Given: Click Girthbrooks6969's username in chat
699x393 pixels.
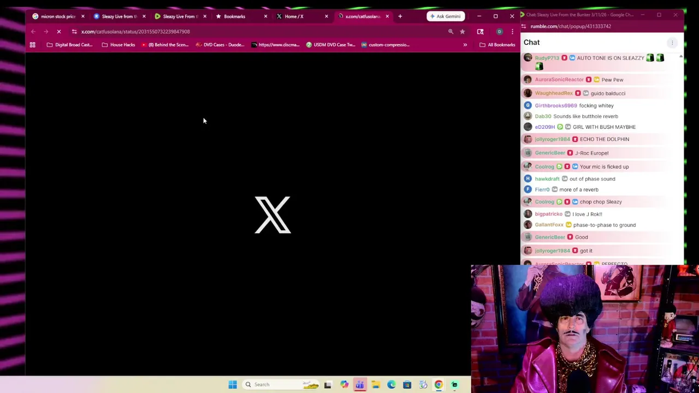Looking at the screenshot, I should pos(556,105).
